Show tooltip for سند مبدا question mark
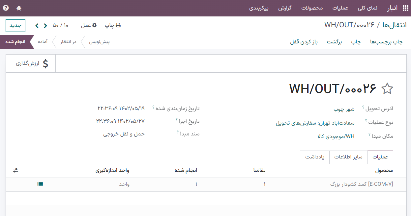The width and height of the screenshot is (411, 216). coord(178,132)
